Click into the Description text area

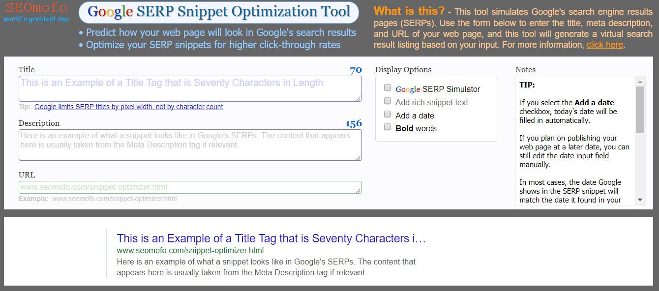click(x=190, y=145)
